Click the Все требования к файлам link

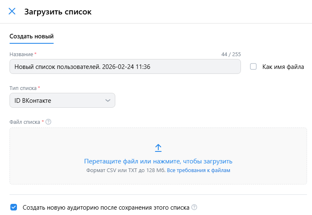point(198,170)
